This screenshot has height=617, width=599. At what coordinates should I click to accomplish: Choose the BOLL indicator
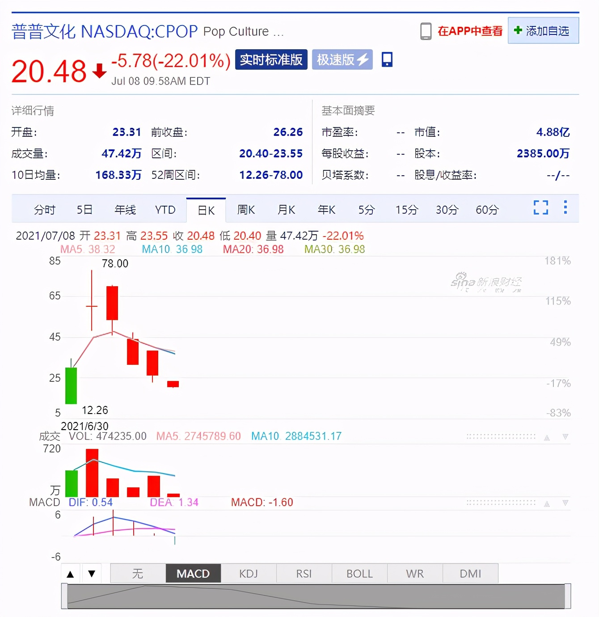pos(359,573)
